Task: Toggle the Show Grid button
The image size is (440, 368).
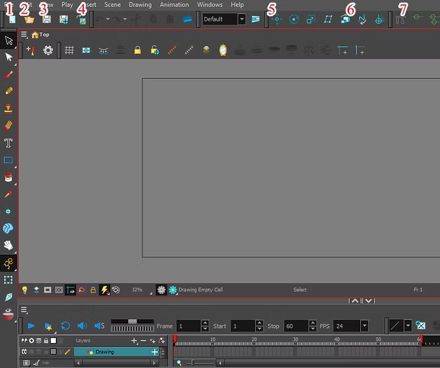Action: [x=69, y=50]
